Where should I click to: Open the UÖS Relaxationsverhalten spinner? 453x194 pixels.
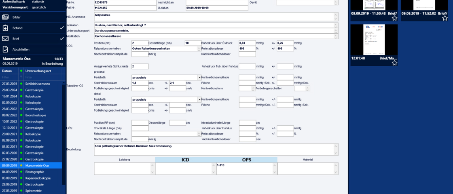(x=199, y=134)
